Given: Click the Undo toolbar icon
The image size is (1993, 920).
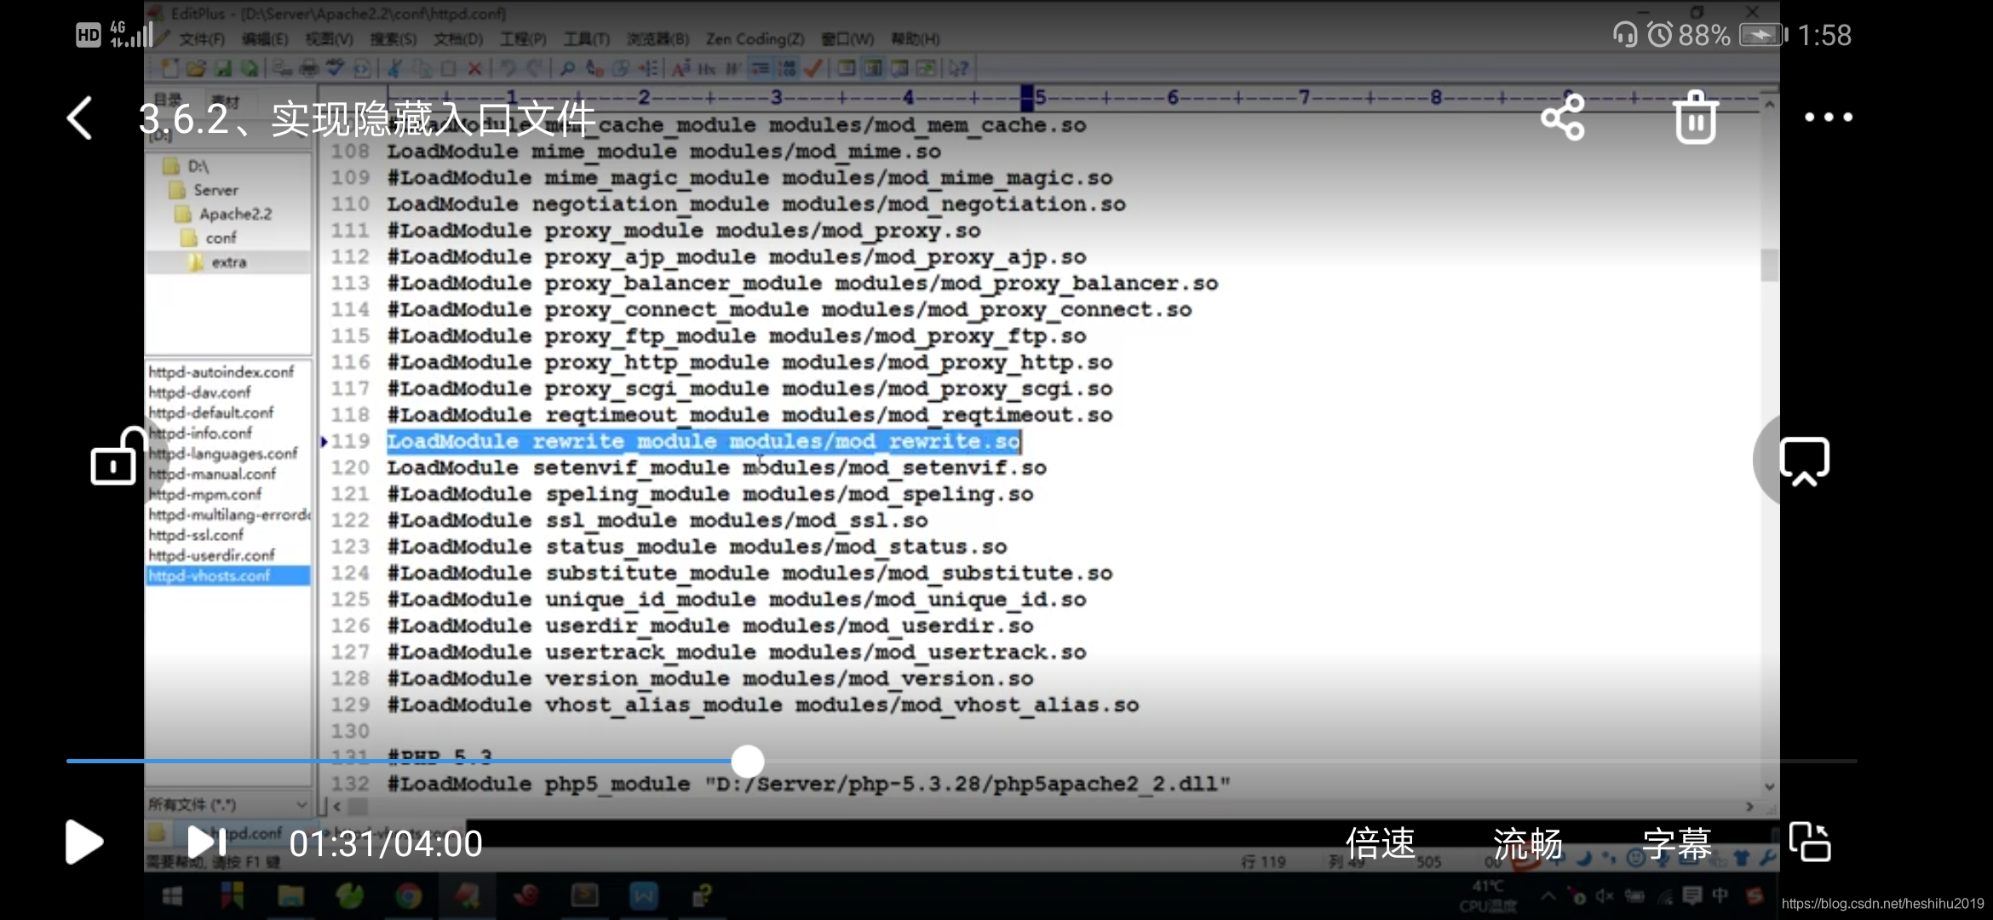Looking at the screenshot, I should click(508, 68).
